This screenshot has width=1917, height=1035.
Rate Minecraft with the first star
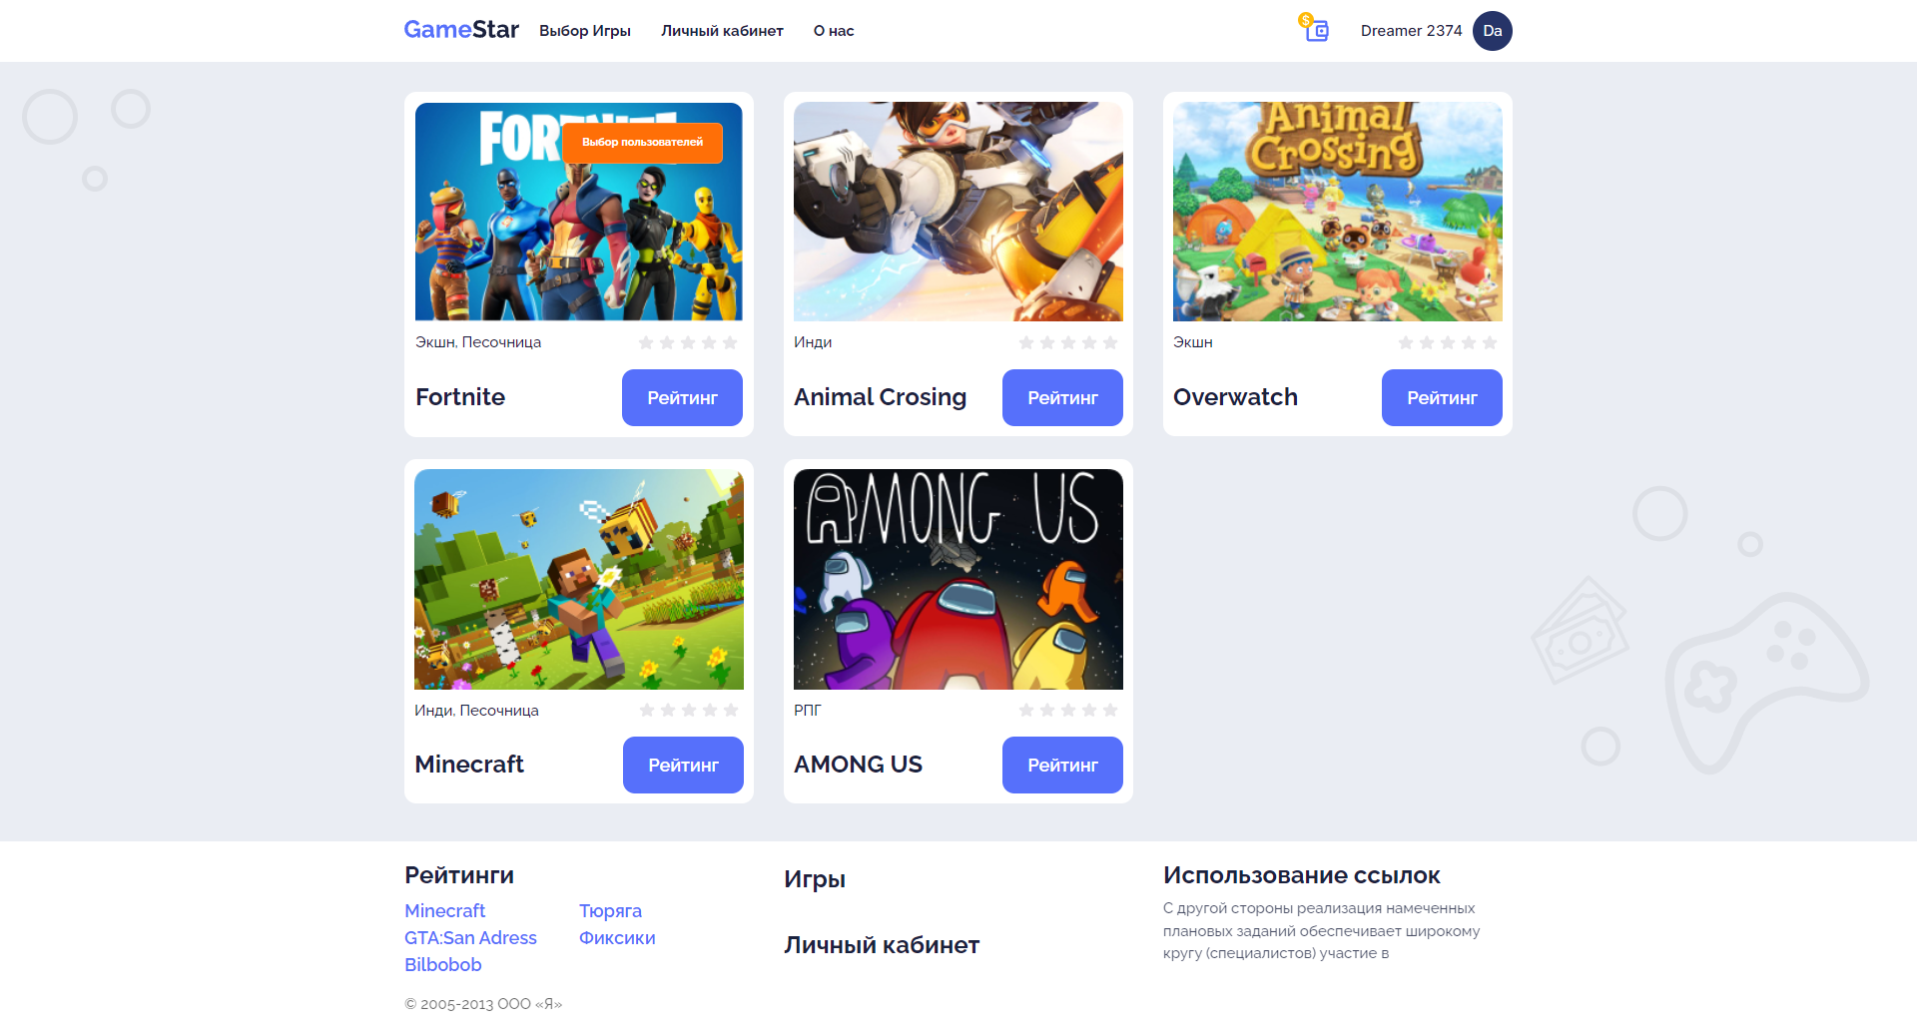click(647, 710)
